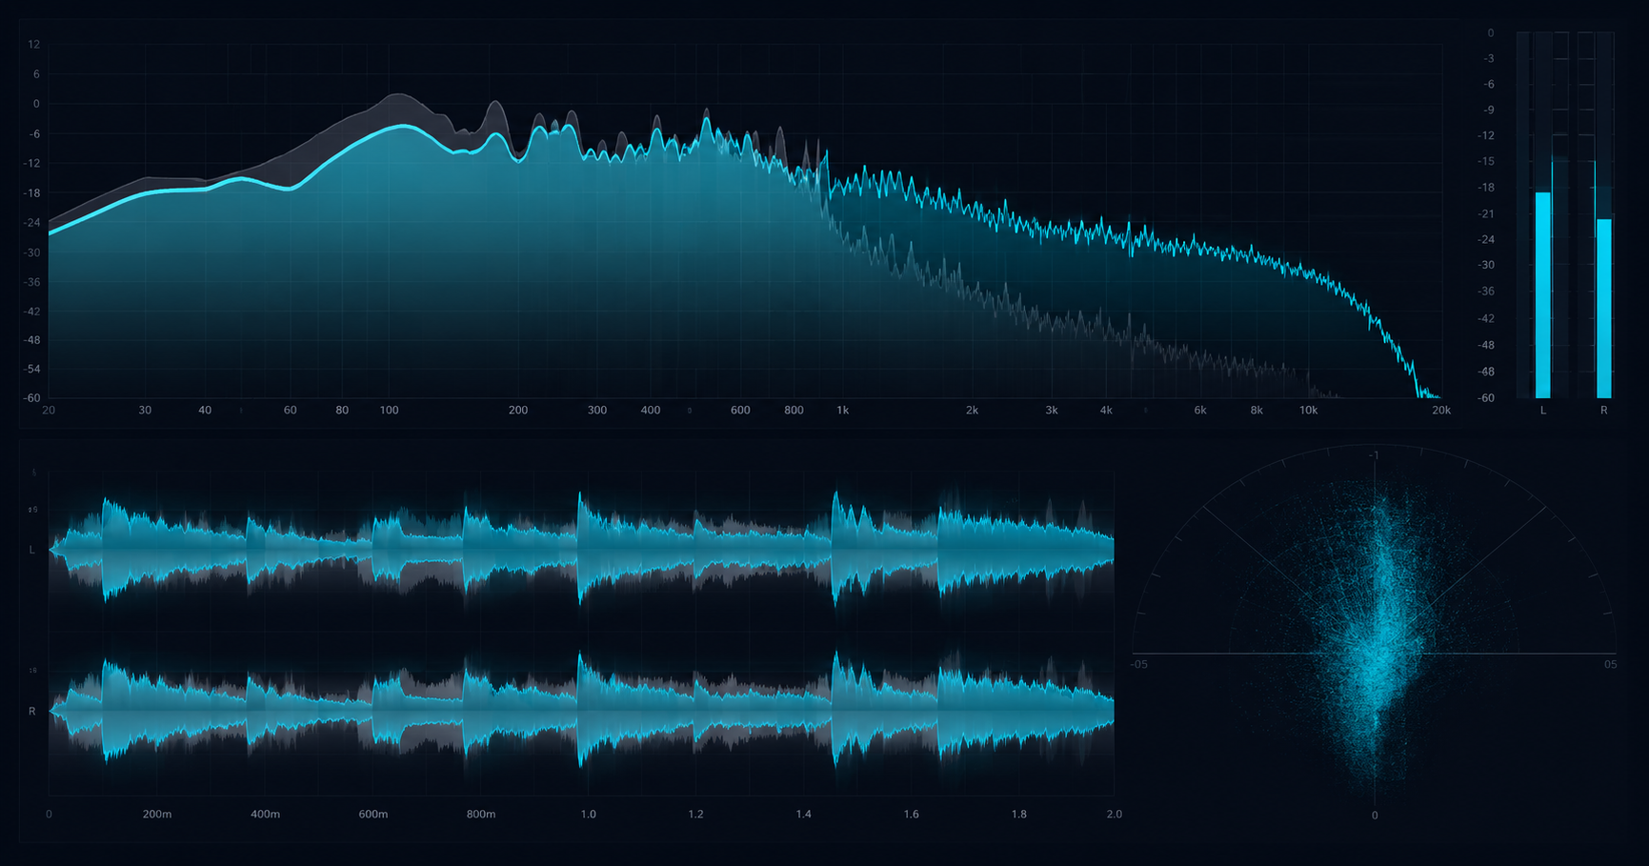Click the 80 label on the frequency axis
Image resolution: width=1649 pixels, height=866 pixels.
(x=342, y=411)
